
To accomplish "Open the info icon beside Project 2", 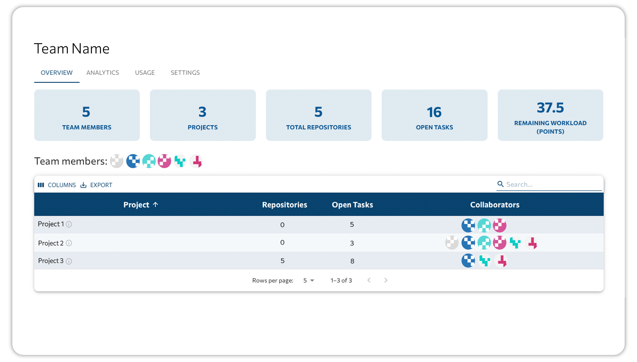I will coord(69,243).
